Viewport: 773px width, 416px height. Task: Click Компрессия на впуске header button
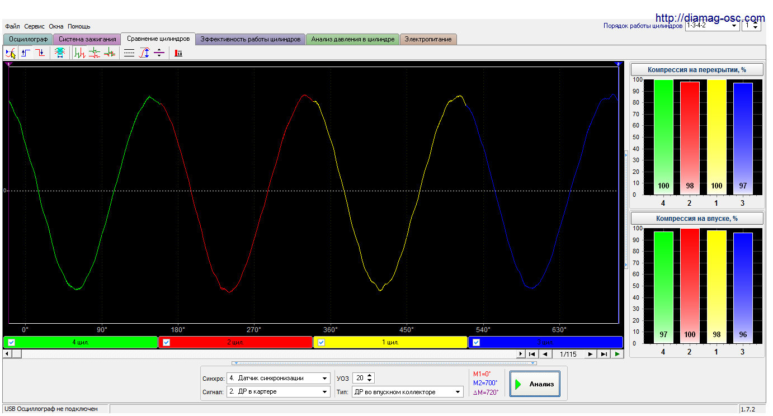[x=697, y=218]
